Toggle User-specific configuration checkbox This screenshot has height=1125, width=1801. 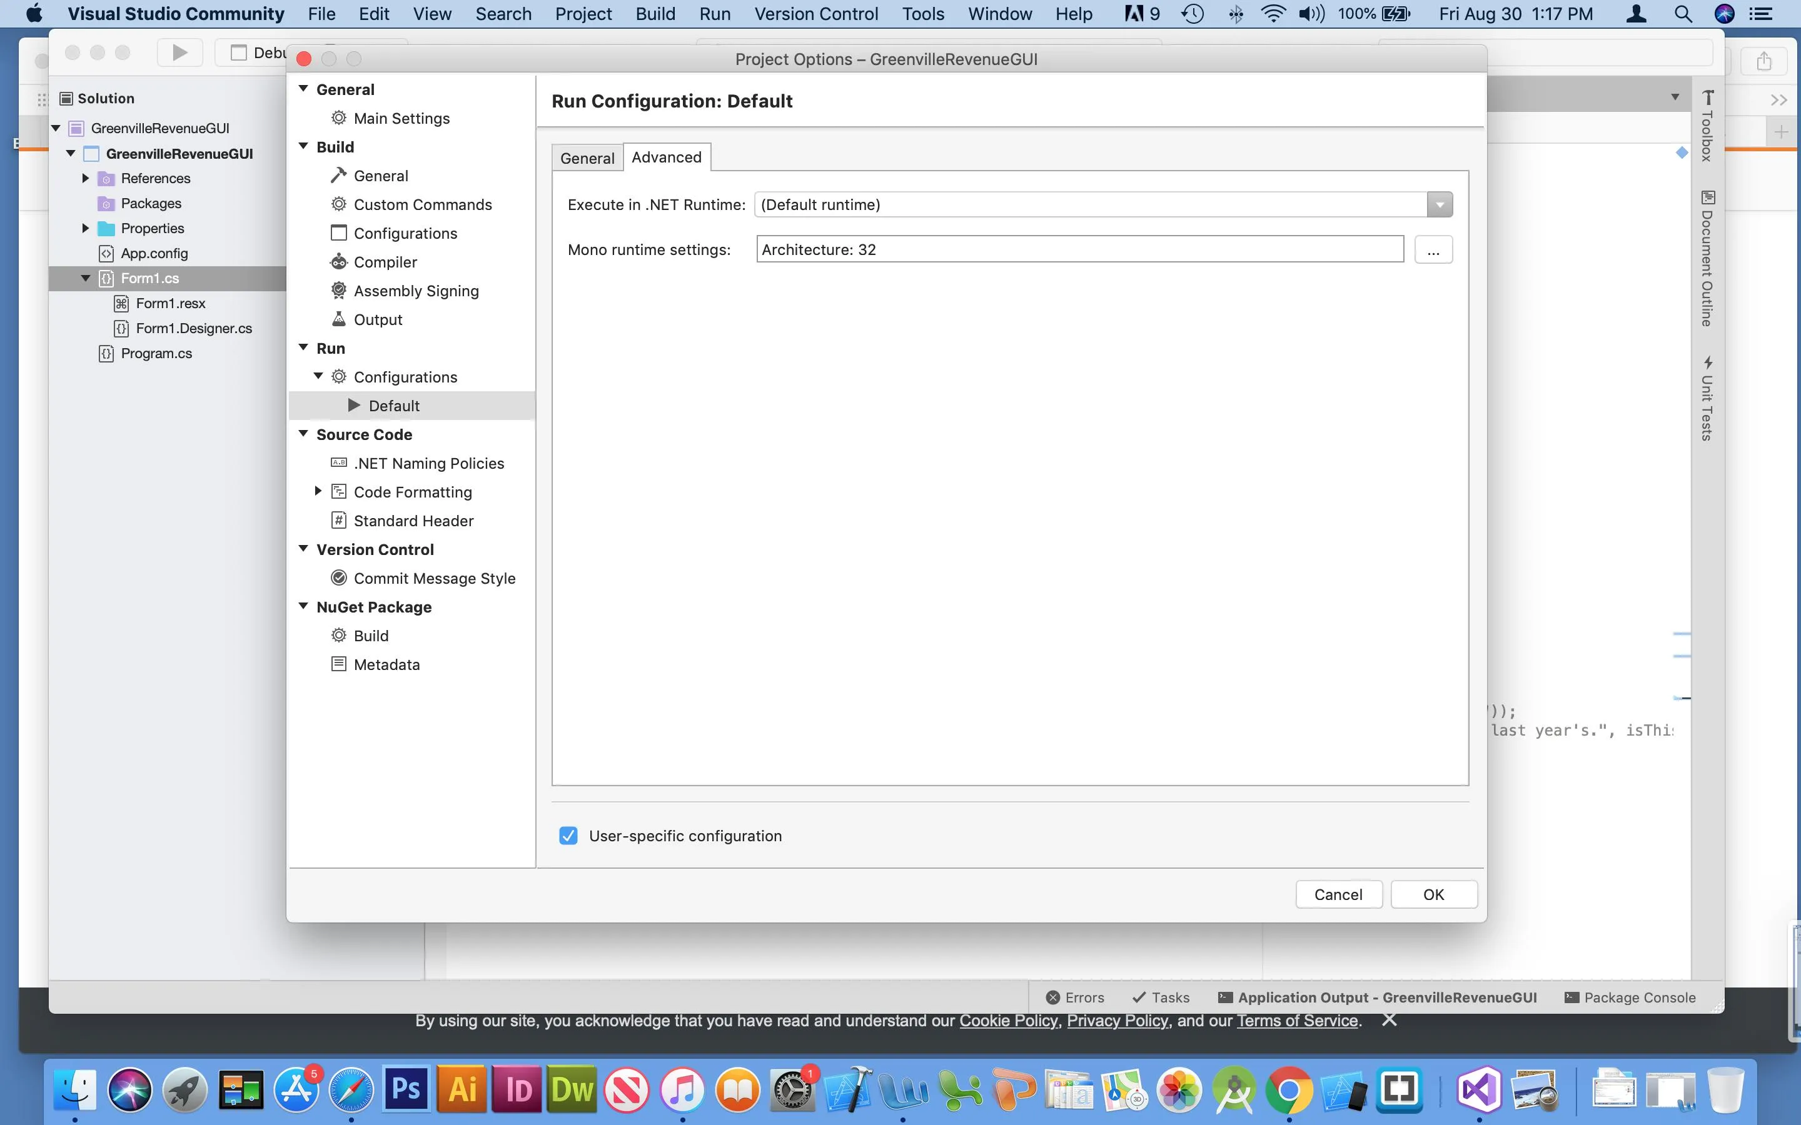pos(568,836)
